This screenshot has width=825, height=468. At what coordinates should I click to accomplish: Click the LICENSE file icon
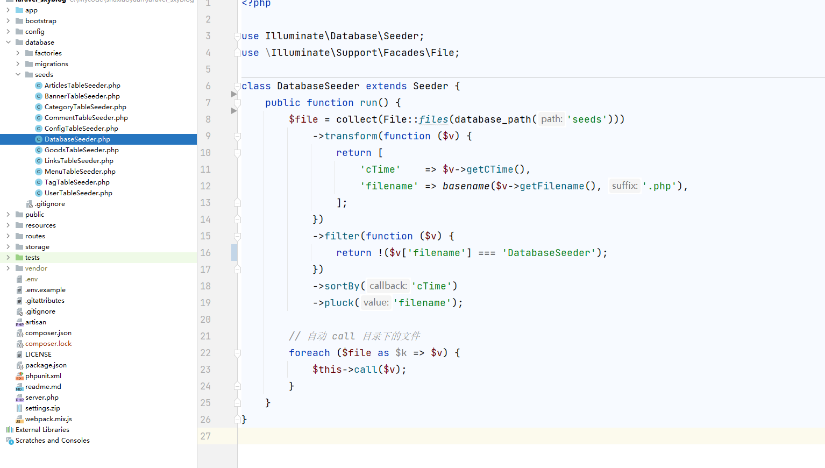click(19, 354)
